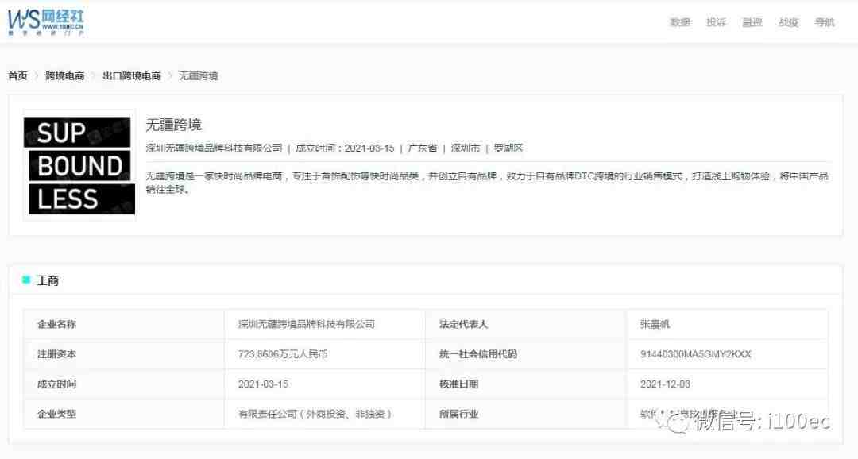
Task: Click the 工商 section heading
Action: pos(48,280)
